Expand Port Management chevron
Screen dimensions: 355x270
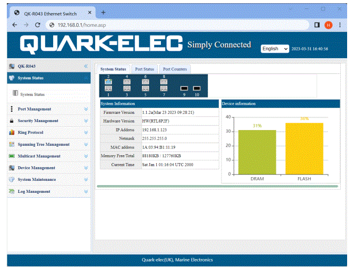[86, 109]
